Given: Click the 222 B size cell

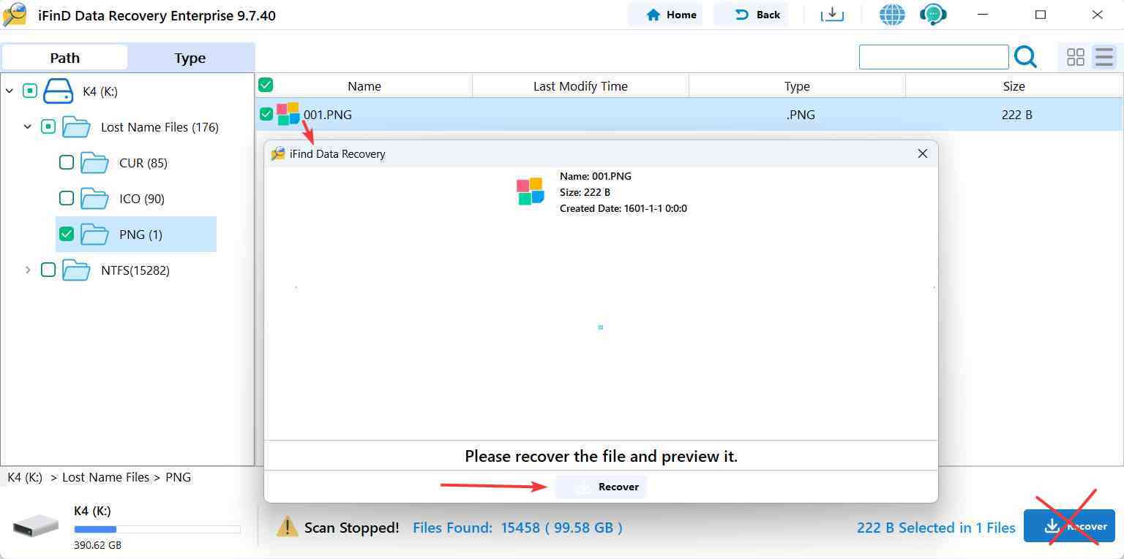Looking at the screenshot, I should 1017,115.
